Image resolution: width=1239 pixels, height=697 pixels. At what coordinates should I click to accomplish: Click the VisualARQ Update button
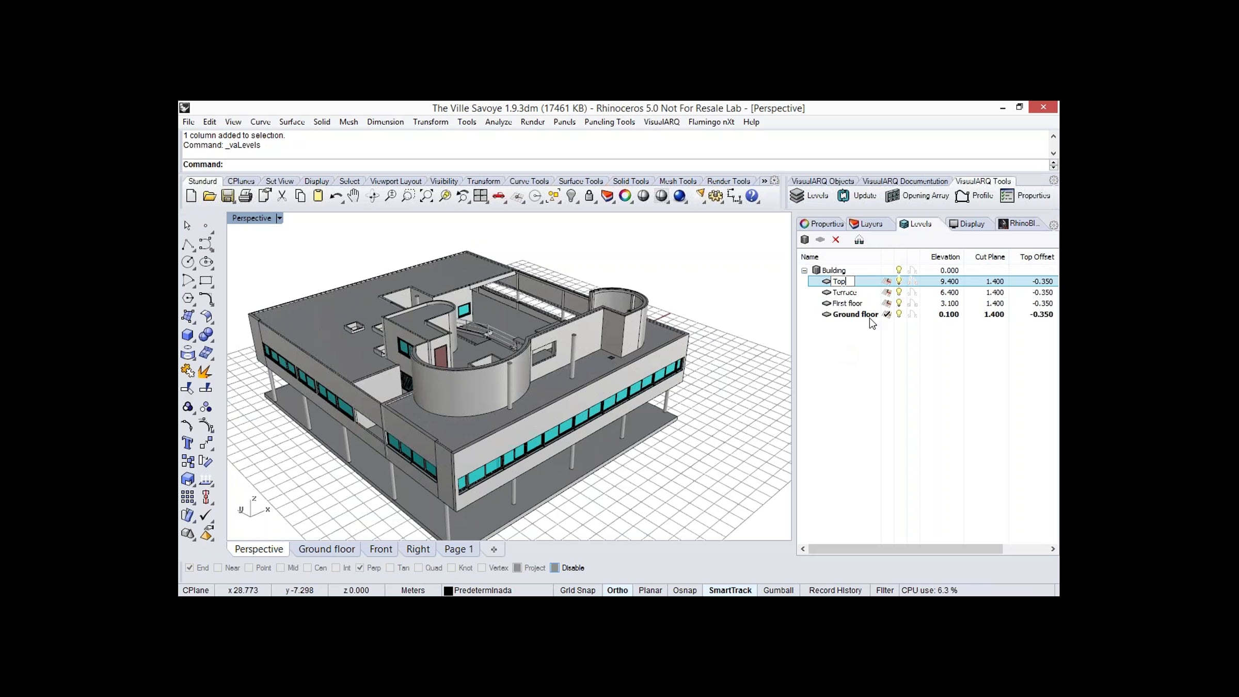tap(857, 196)
